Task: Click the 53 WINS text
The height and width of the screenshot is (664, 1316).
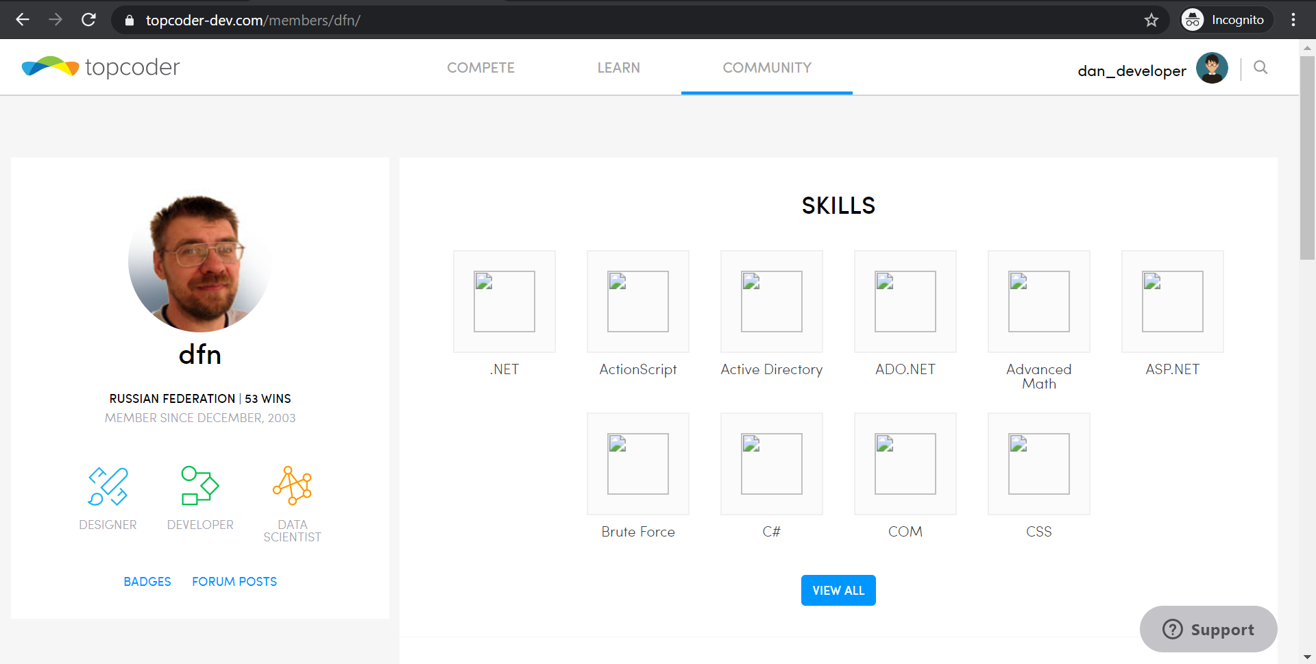Action: coord(268,399)
